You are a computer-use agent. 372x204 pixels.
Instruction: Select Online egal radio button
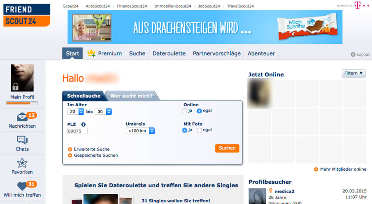coord(199,111)
